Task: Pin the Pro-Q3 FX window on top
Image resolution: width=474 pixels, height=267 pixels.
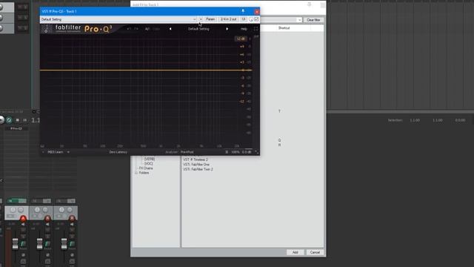Action: (243, 11)
